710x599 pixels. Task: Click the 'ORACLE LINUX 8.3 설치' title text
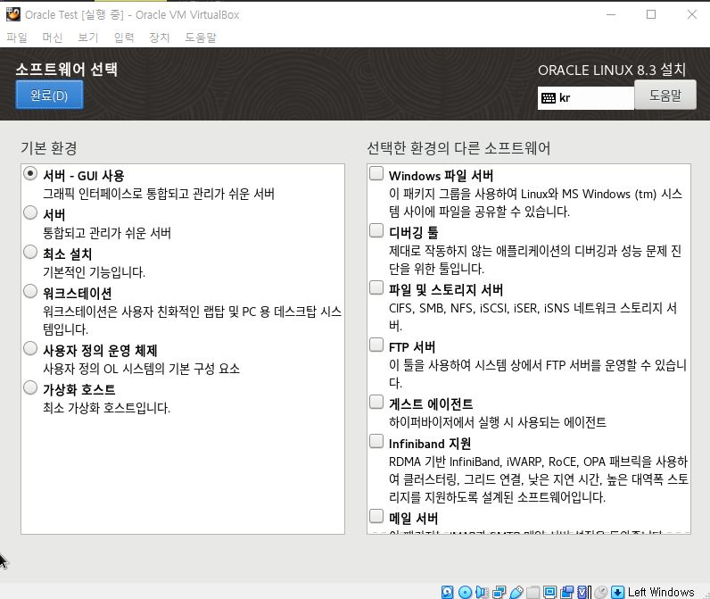(612, 70)
